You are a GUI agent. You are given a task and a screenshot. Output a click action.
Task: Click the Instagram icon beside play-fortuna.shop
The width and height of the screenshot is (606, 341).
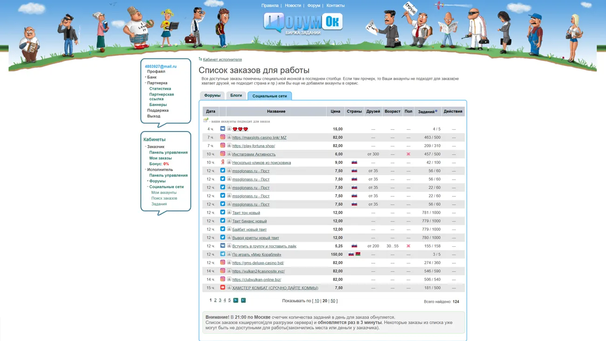(222, 146)
